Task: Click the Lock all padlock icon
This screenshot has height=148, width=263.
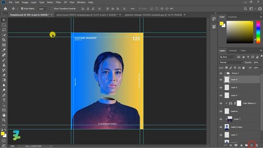Action: (244, 67)
